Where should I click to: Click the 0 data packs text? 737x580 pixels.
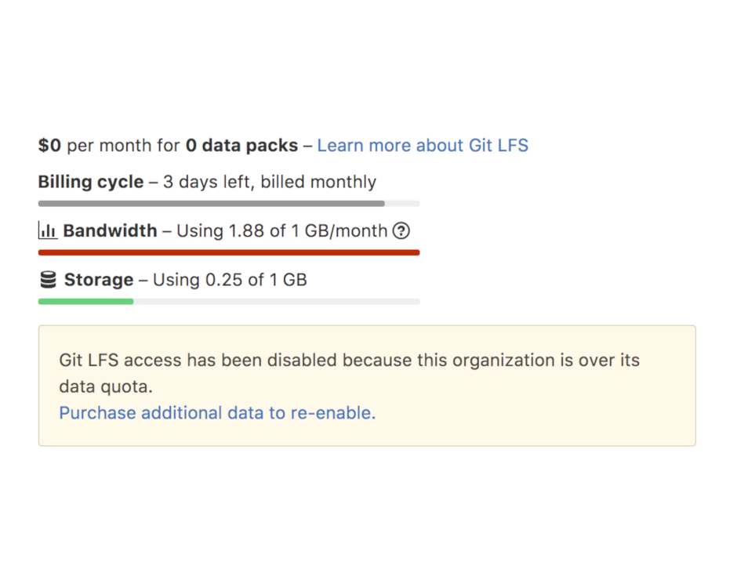click(241, 145)
